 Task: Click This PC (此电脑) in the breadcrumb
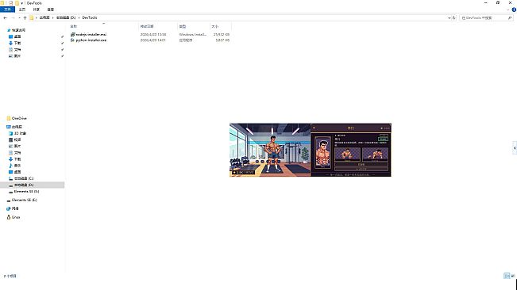tap(44, 17)
